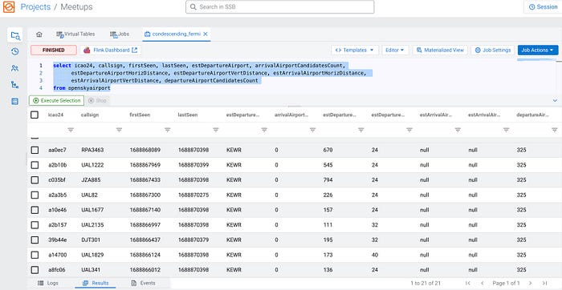
Task: Click the cell value 794
Action: (x=328, y=180)
